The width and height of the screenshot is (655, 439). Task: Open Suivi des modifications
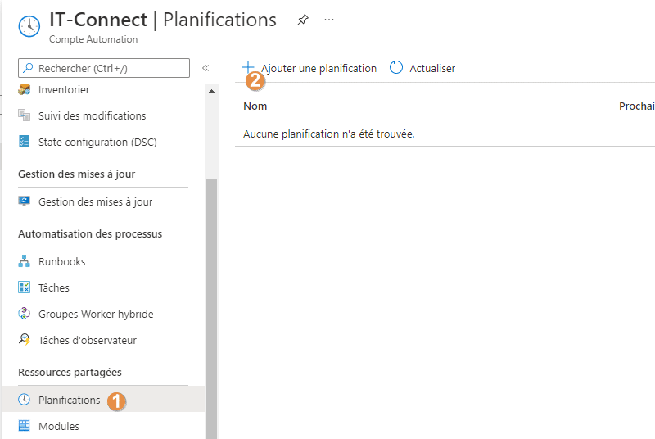pos(93,115)
